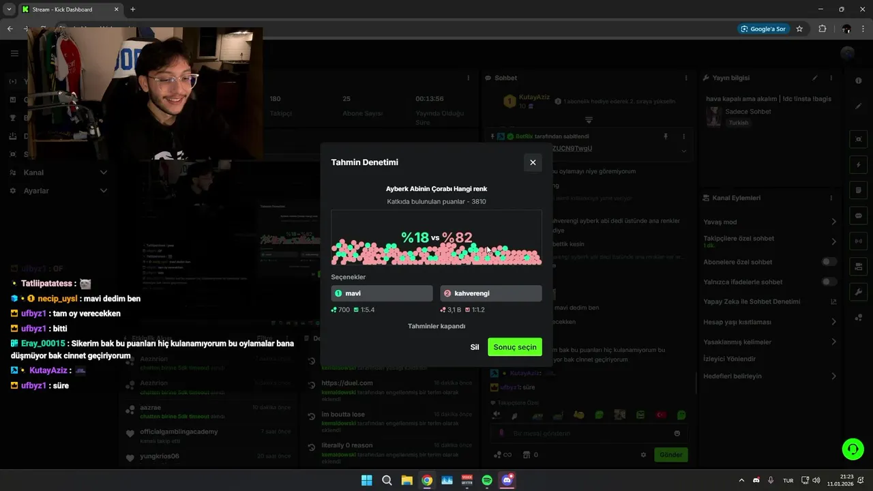The image size is (873, 491).
Task: Open the hamburger menu in Kick sidebar
Action: tap(14, 53)
